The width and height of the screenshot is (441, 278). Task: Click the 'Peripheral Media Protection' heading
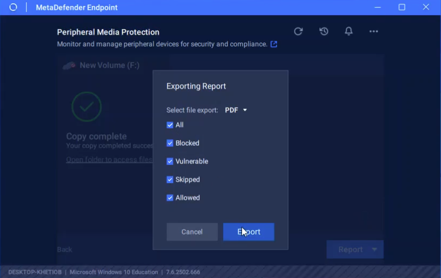tap(108, 32)
